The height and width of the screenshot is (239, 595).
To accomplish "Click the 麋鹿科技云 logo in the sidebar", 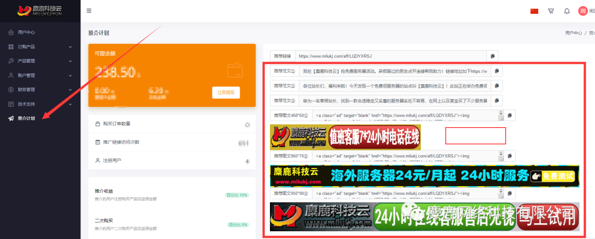I will [x=40, y=10].
